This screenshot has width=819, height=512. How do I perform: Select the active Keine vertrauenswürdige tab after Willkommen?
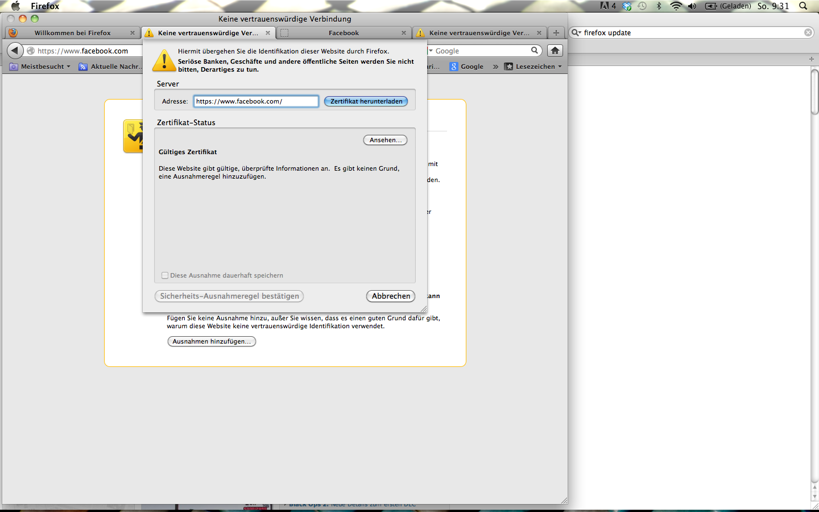click(x=208, y=33)
